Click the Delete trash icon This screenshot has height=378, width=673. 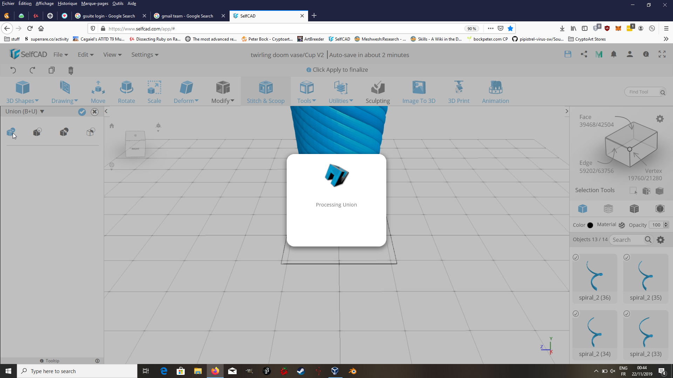pos(71,70)
